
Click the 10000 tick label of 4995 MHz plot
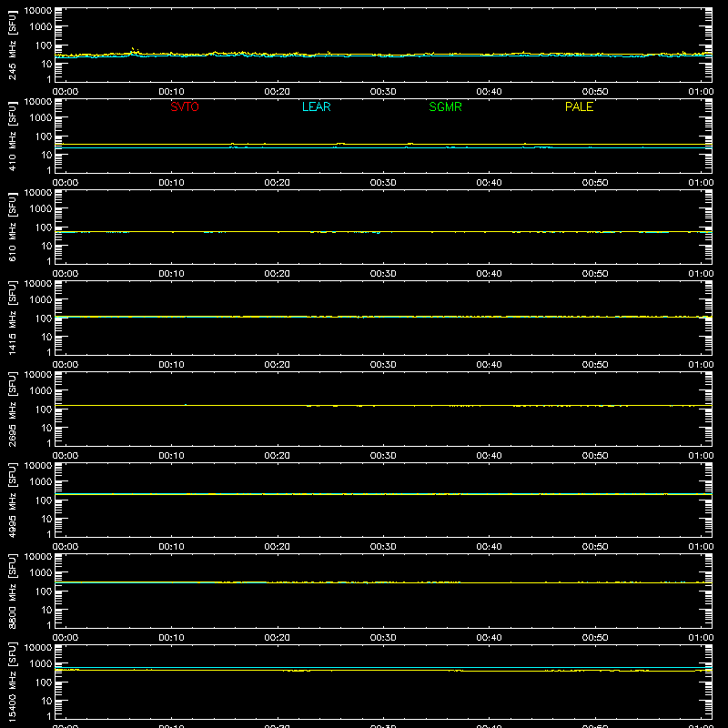pos(38,466)
